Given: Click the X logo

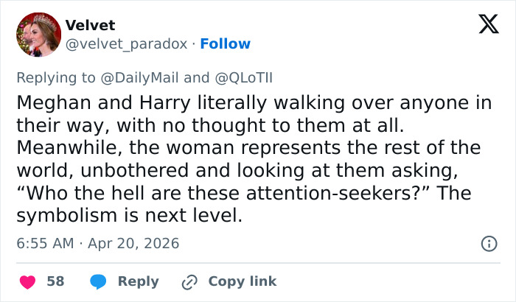Looking at the screenshot, I should [x=483, y=25].
